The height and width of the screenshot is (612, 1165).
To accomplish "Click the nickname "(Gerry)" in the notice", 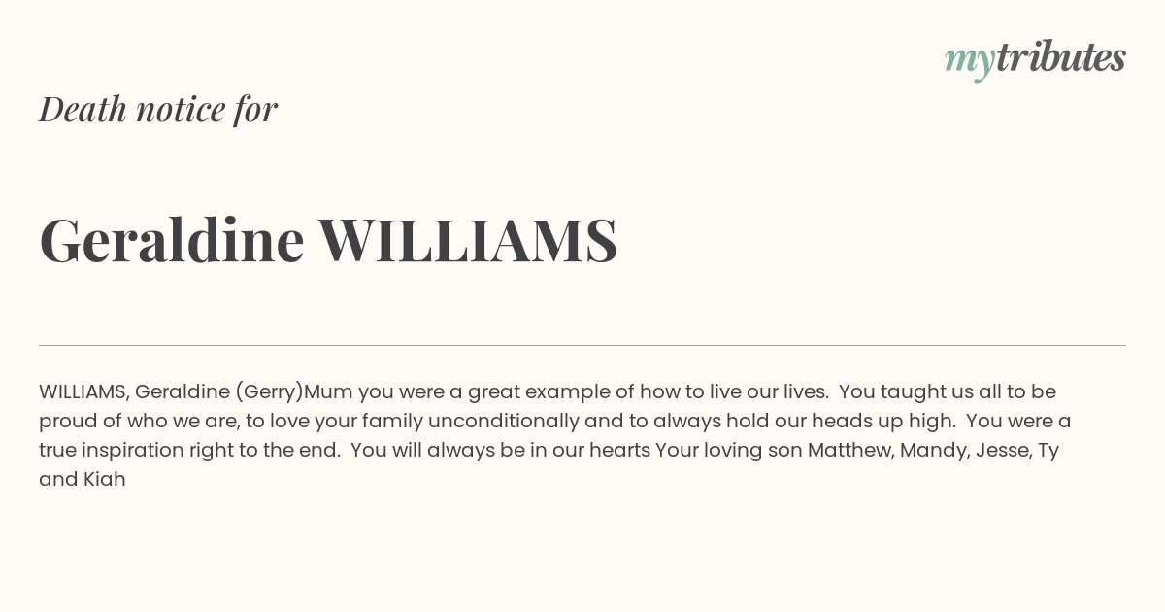I will [269, 392].
